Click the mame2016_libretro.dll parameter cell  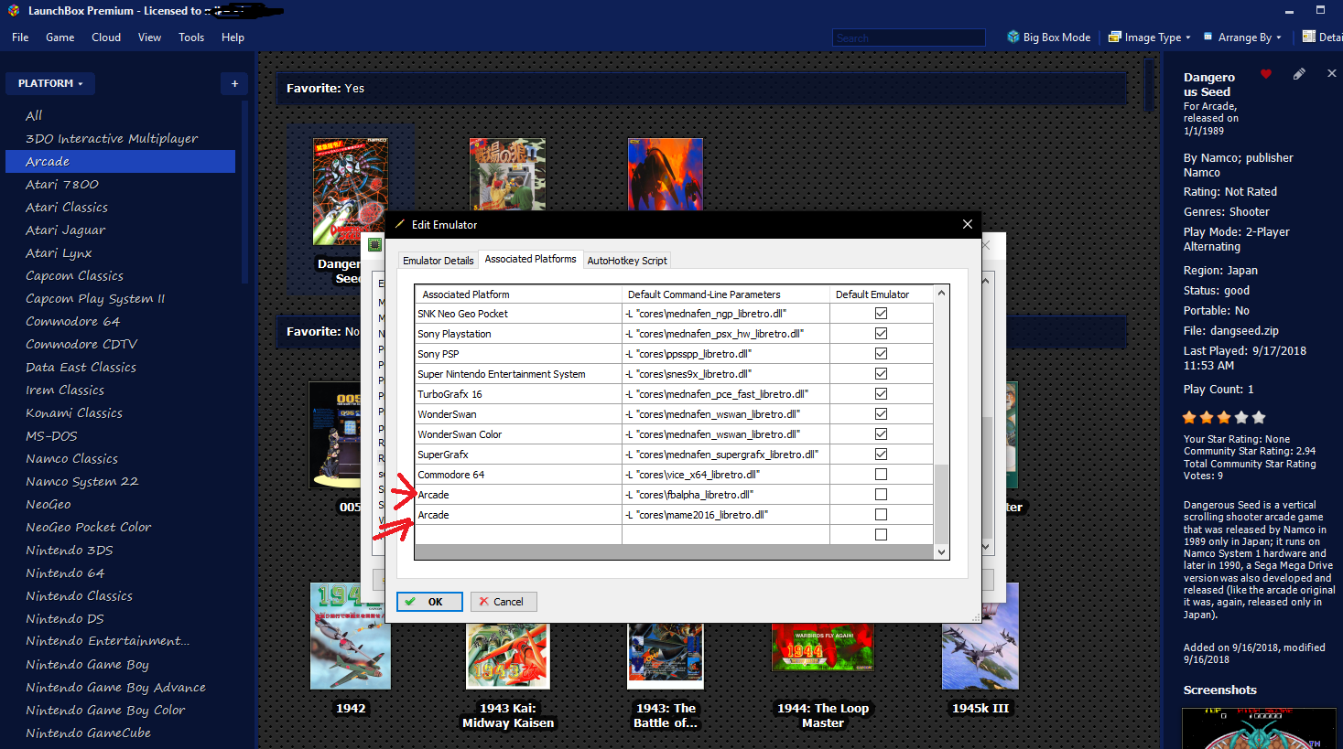point(726,515)
